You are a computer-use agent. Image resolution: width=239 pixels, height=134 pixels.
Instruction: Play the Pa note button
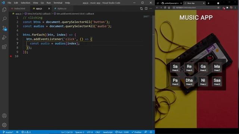175,81
